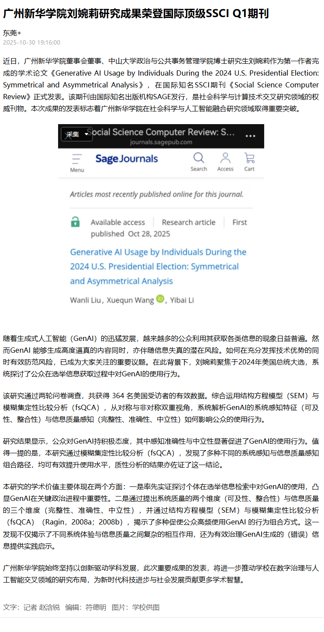The image size is (324, 632).
Task: Click the Access person icon
Action: click(x=225, y=158)
